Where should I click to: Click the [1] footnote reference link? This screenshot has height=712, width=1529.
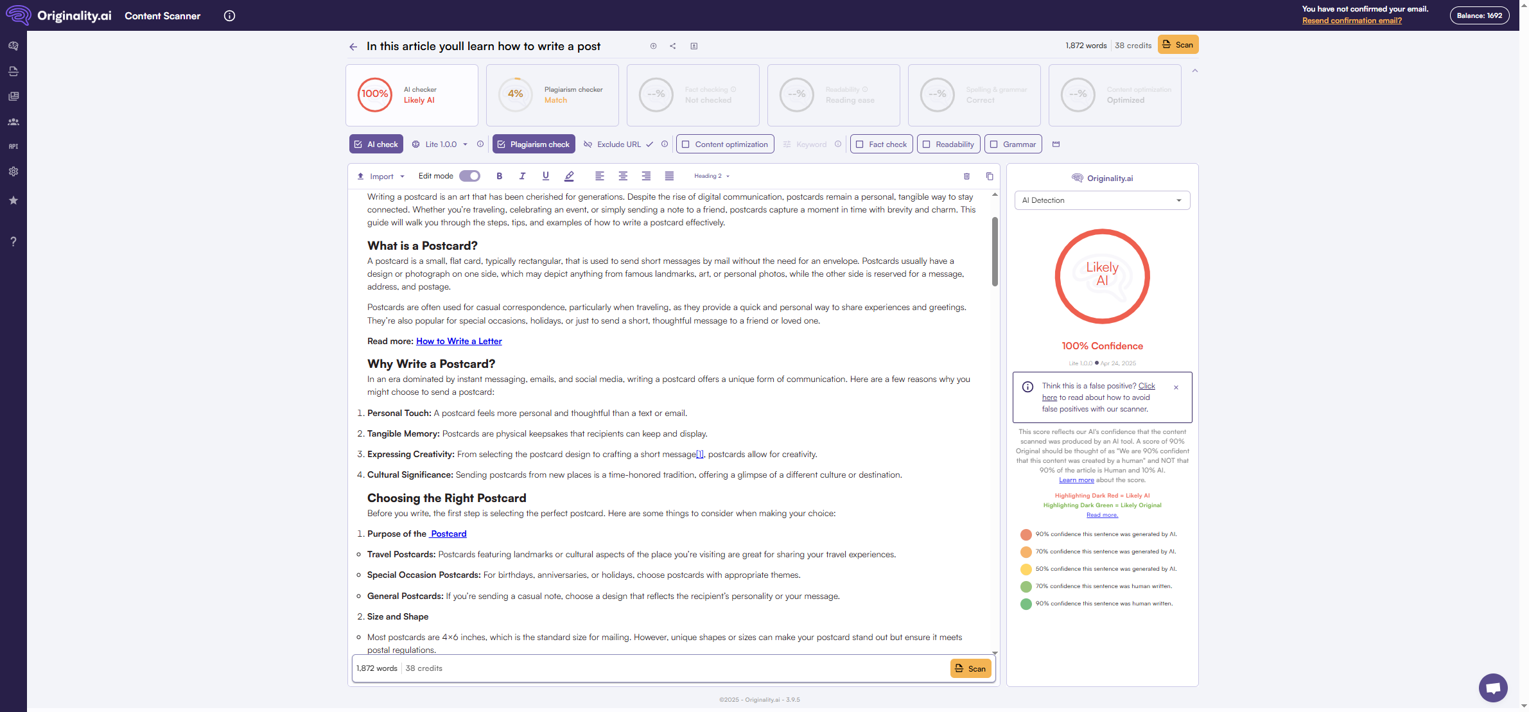coord(699,454)
